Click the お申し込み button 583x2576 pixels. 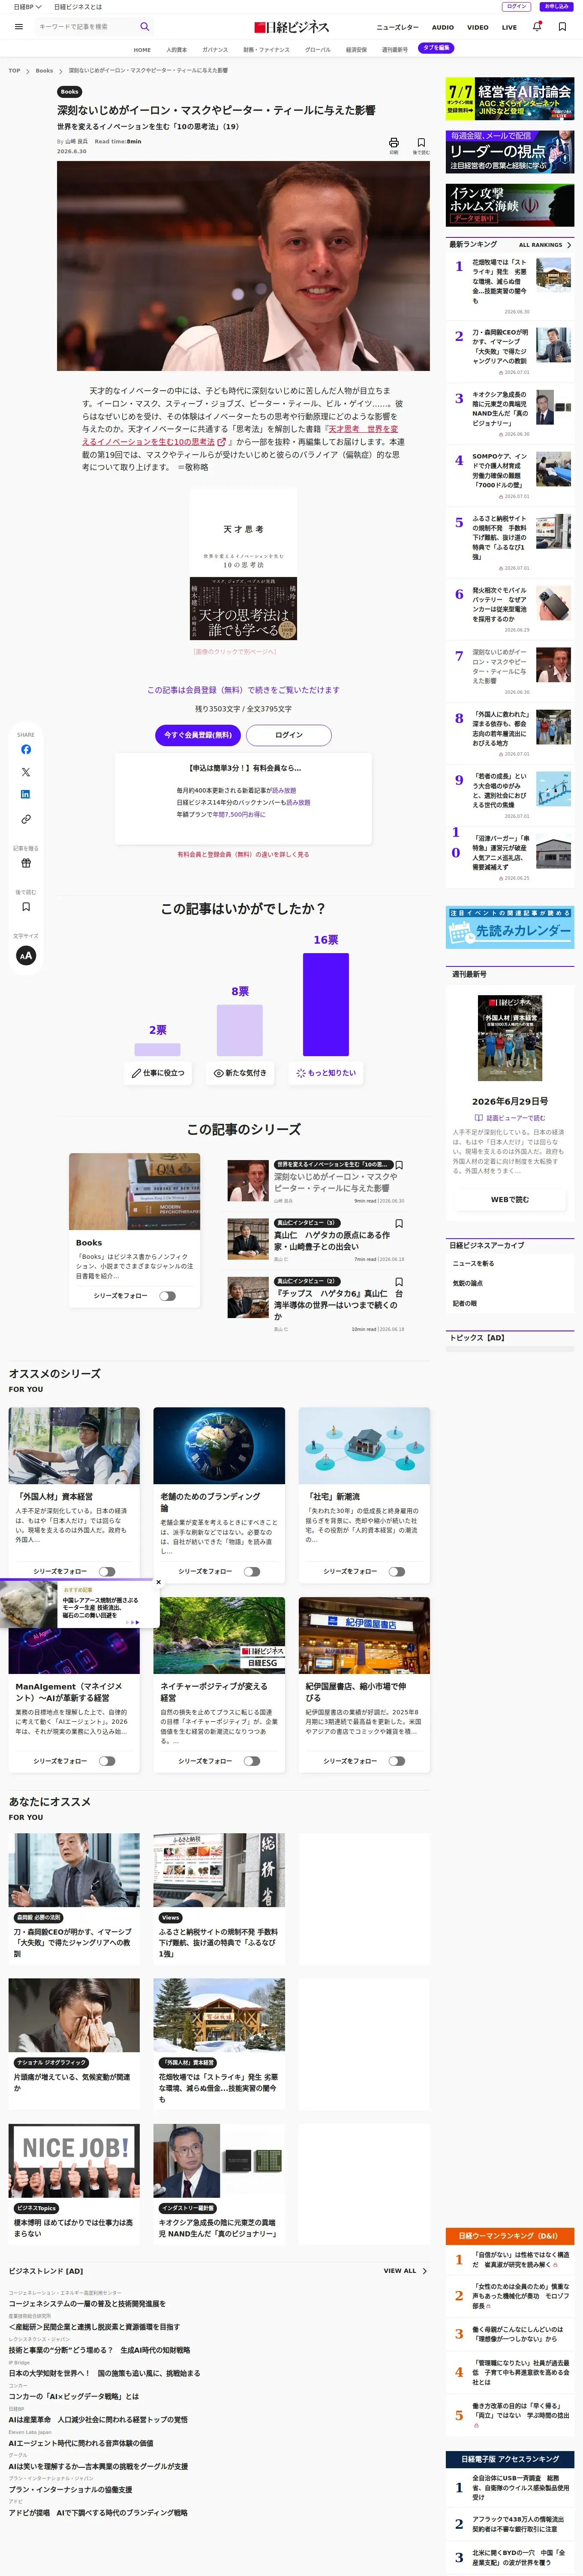(556, 7)
